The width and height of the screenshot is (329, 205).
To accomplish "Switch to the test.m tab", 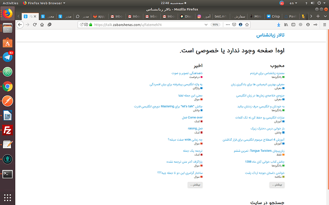I will [221, 16].
